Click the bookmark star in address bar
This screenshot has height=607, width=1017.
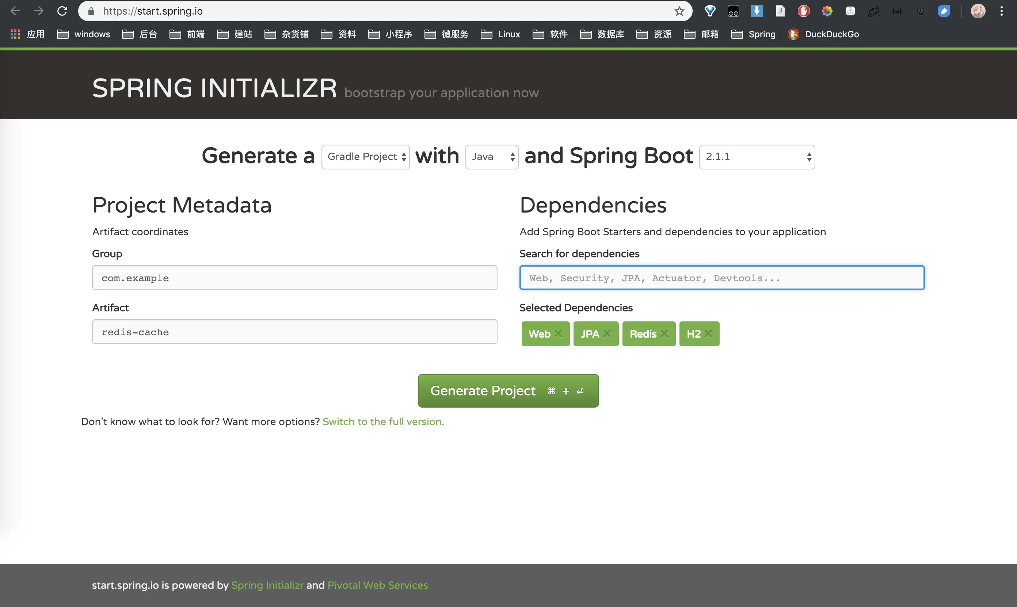tap(679, 11)
